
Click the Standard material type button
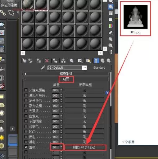[99, 68]
